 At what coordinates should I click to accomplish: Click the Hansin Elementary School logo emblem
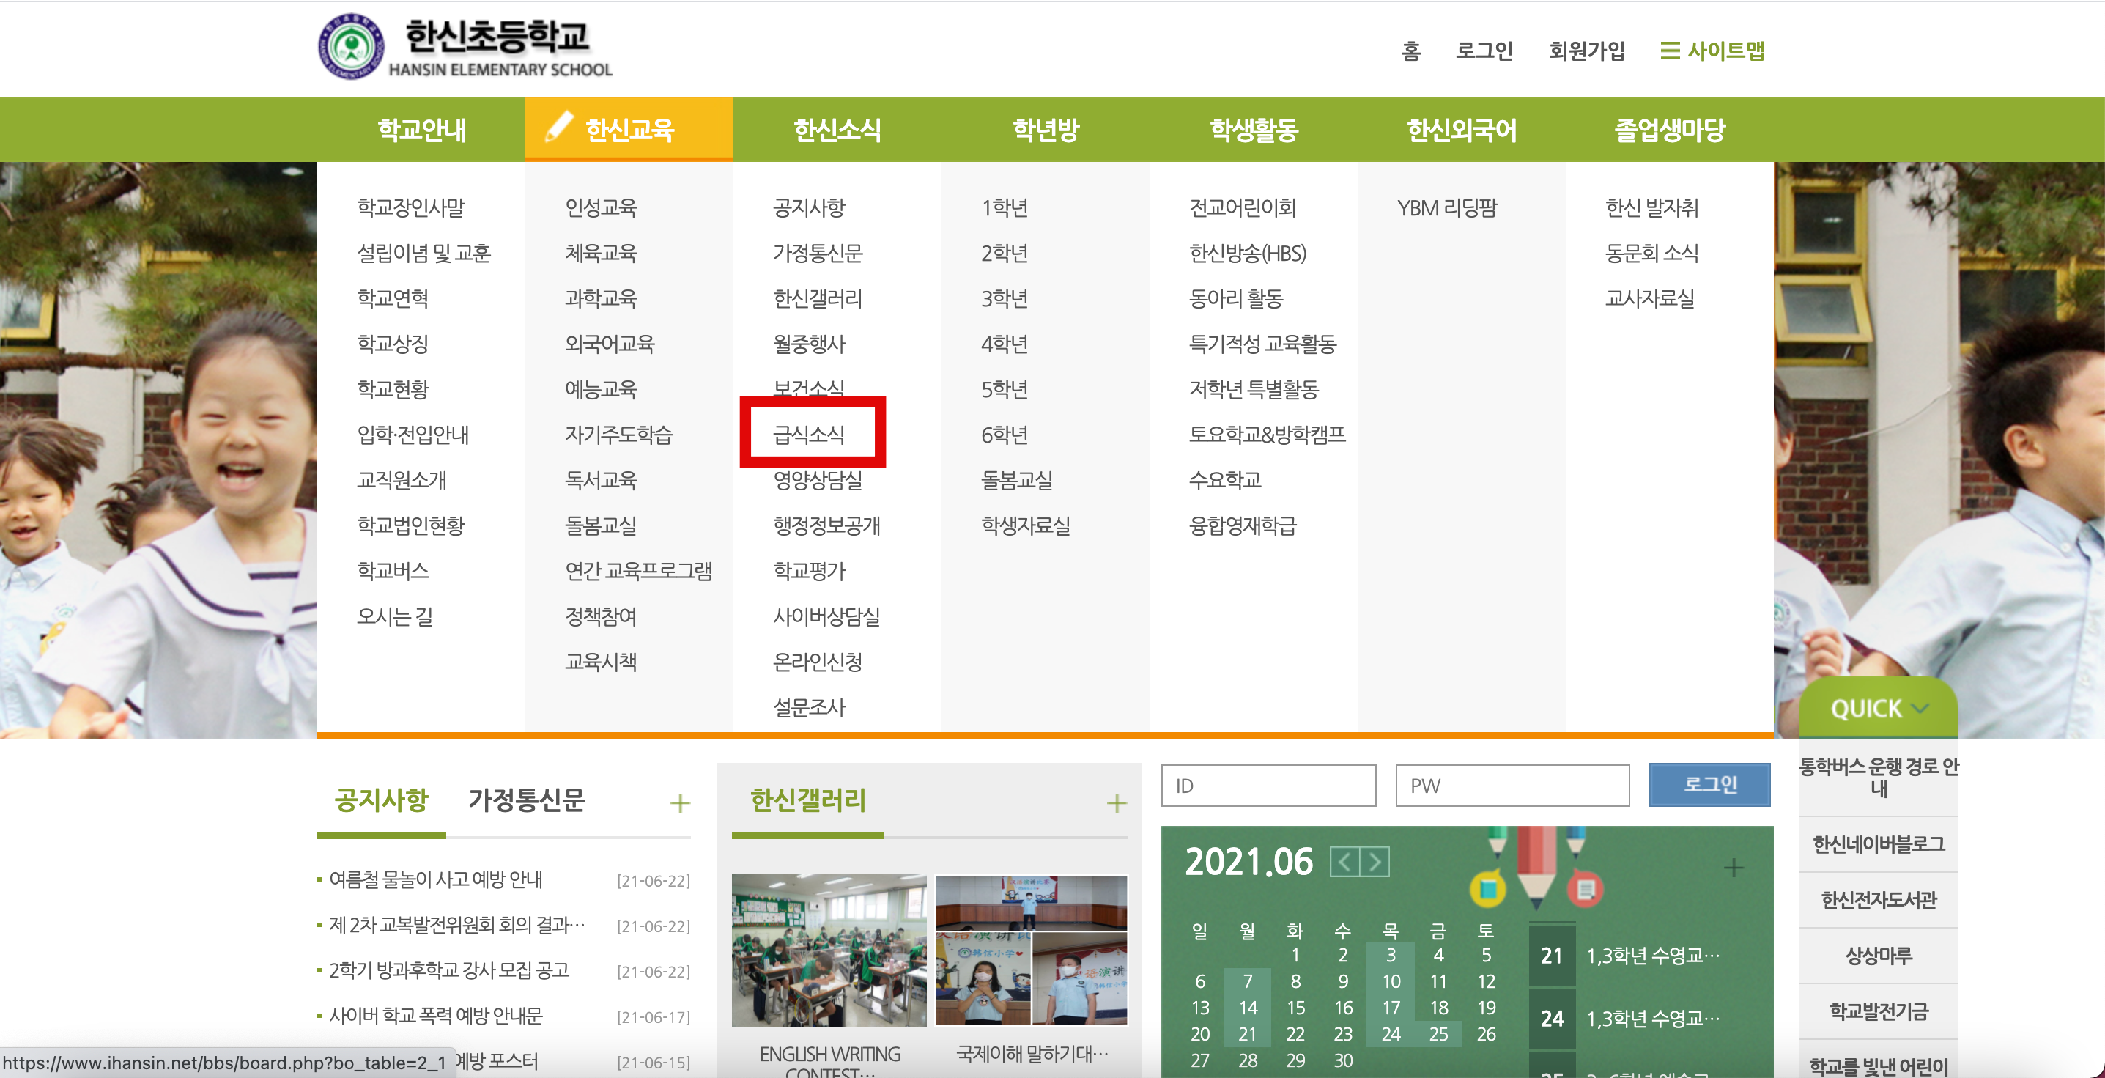(350, 47)
